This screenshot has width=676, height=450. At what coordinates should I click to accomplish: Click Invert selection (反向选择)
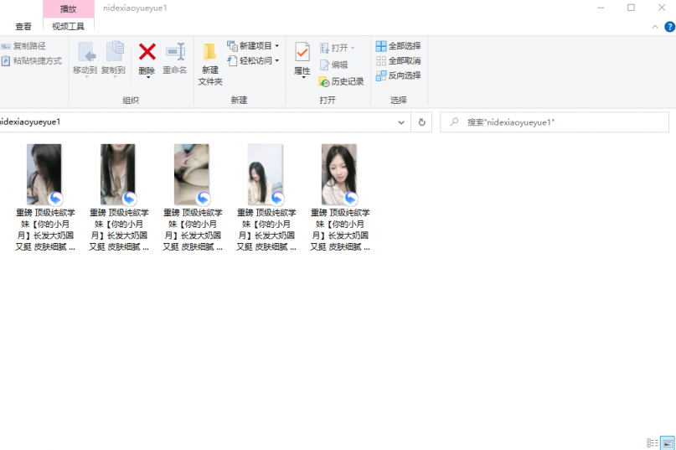click(398, 75)
